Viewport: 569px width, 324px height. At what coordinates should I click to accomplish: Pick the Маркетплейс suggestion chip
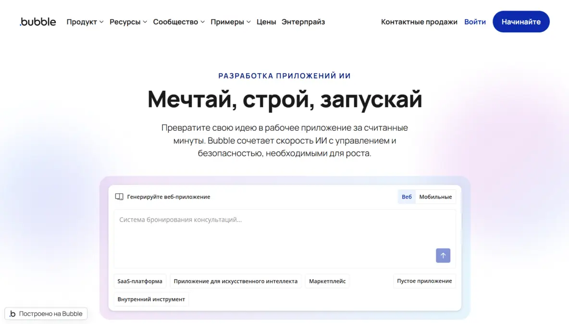tap(327, 281)
